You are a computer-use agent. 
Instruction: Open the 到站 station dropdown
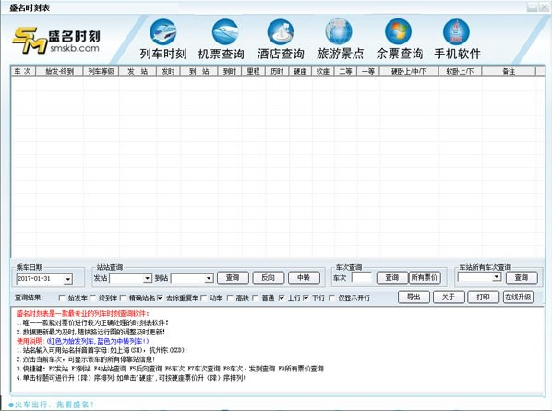pos(209,278)
